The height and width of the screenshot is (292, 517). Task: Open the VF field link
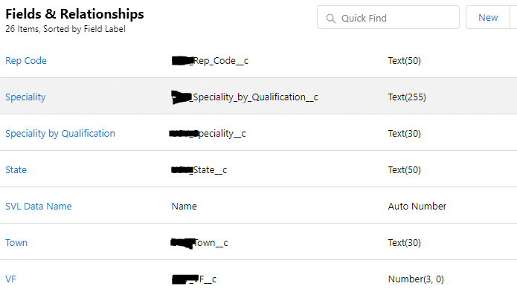[10, 279]
